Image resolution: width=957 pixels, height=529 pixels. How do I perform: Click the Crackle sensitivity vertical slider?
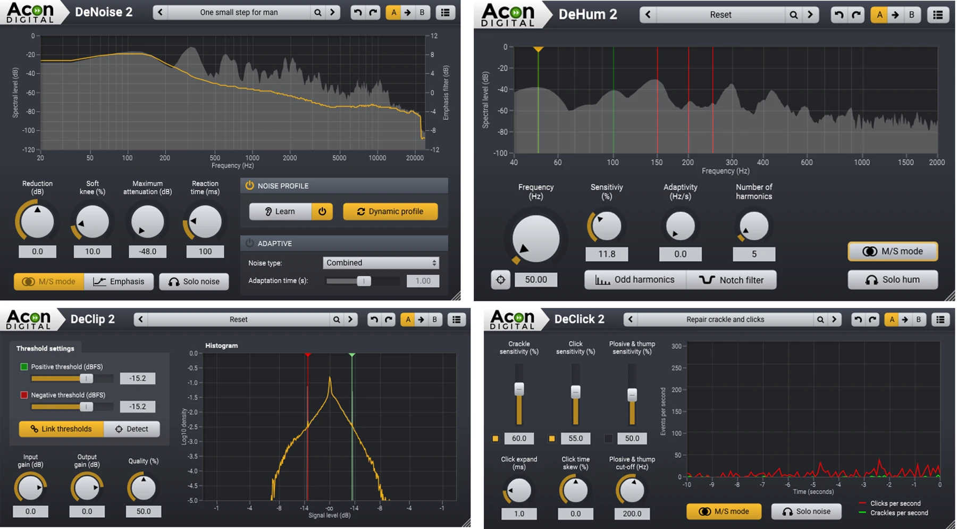[x=519, y=395]
